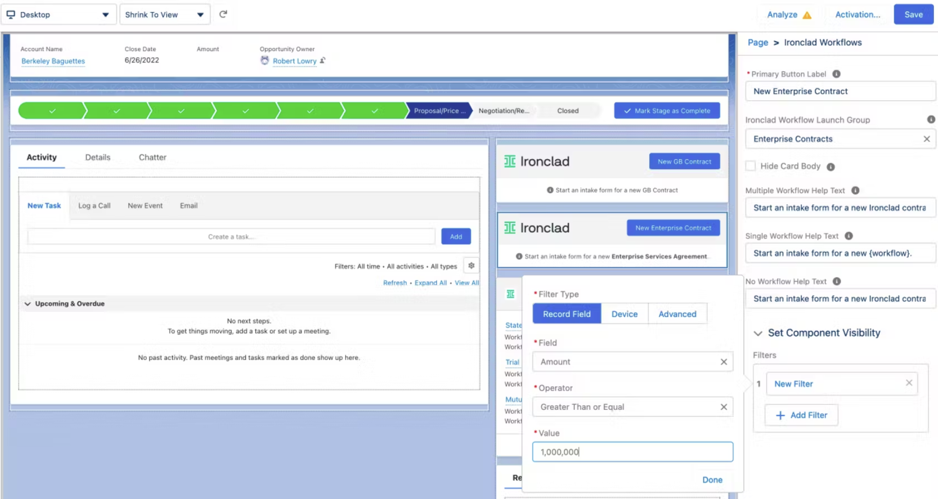This screenshot has height=499, width=938.
Task: Click the small Ironclad icon in the third card
Action: tap(511, 294)
